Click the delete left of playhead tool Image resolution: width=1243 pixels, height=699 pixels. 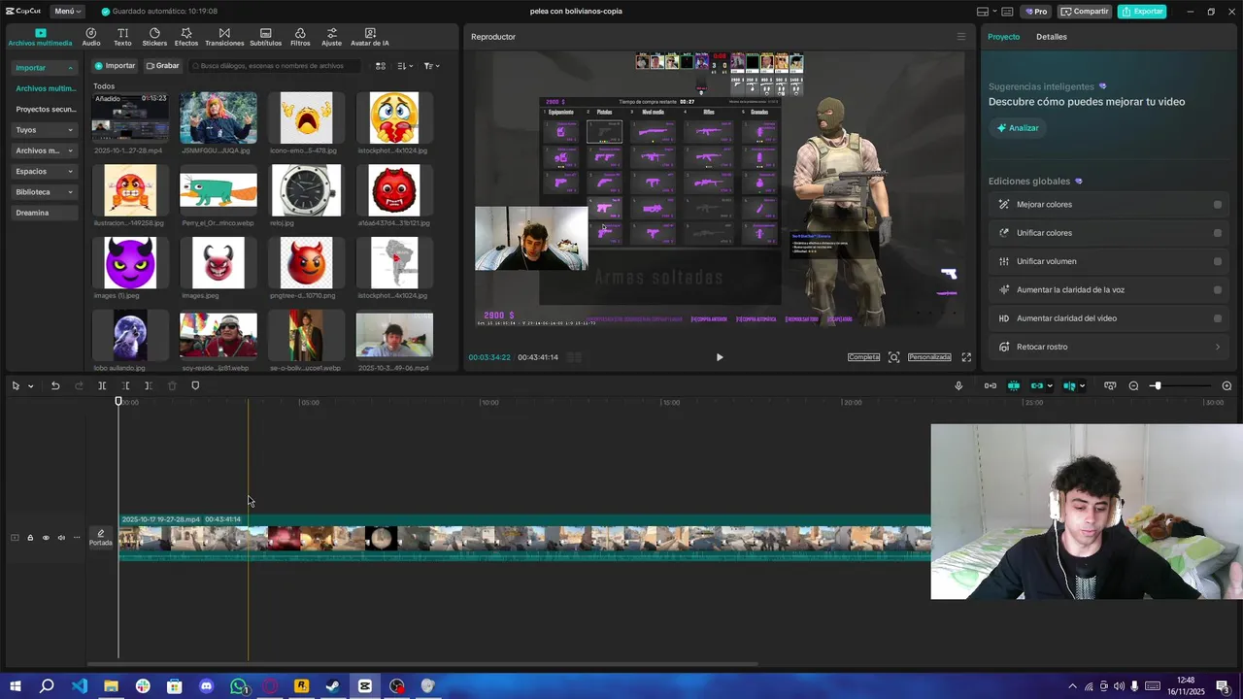tap(125, 385)
